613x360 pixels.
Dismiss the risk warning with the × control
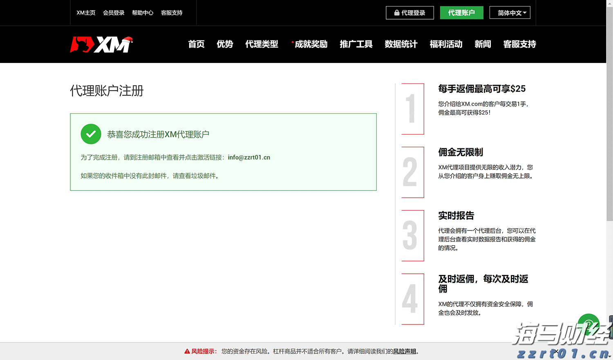click(x=556, y=351)
